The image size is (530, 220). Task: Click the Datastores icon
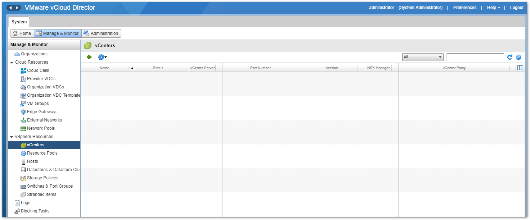[x=24, y=170]
